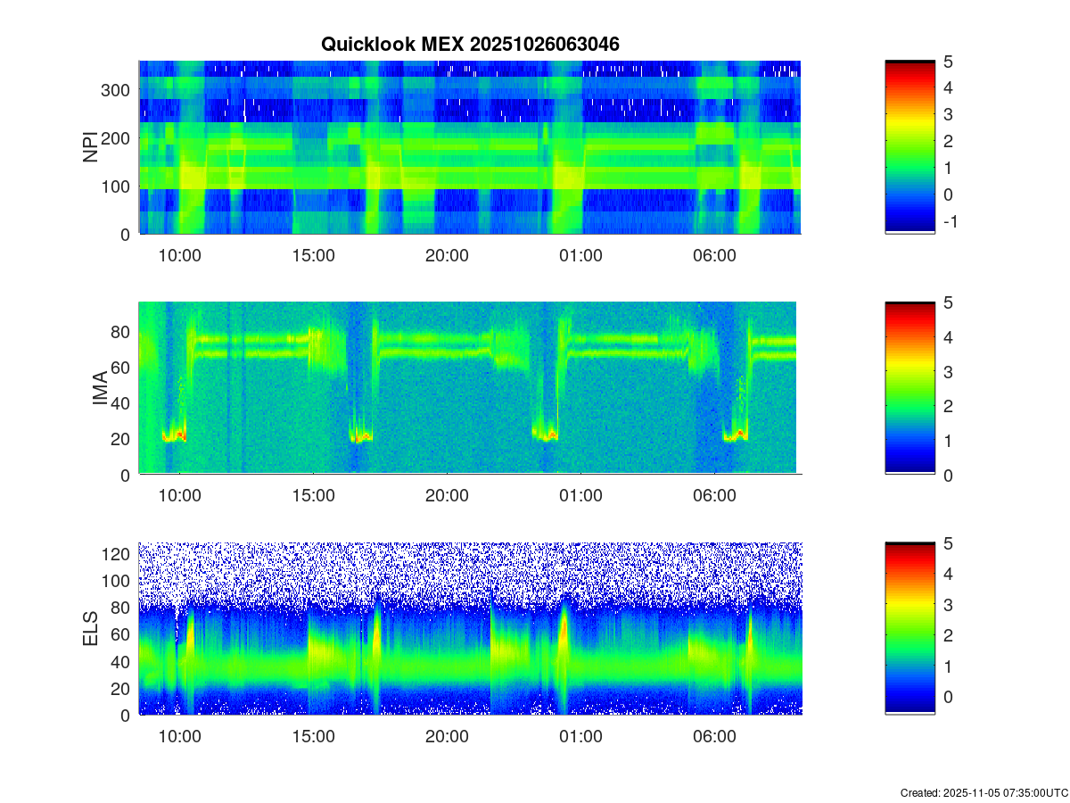Click the Quicklook MEX plot title
1070x803 pixels.
(470, 44)
